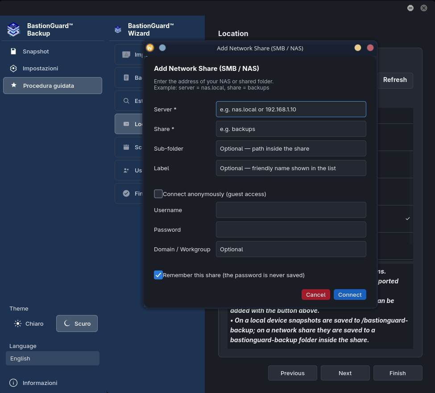Enable Connect anonymously guest access

[158, 194]
